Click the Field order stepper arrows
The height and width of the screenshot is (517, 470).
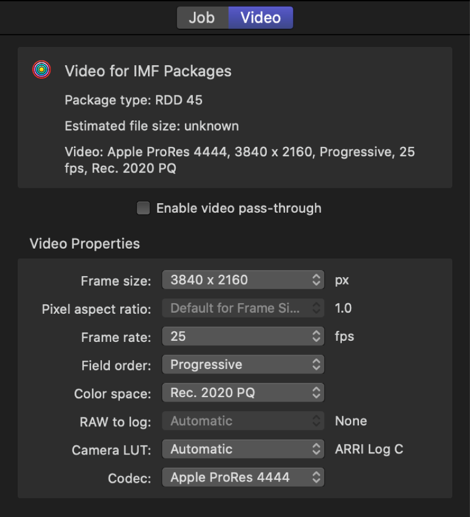(318, 365)
